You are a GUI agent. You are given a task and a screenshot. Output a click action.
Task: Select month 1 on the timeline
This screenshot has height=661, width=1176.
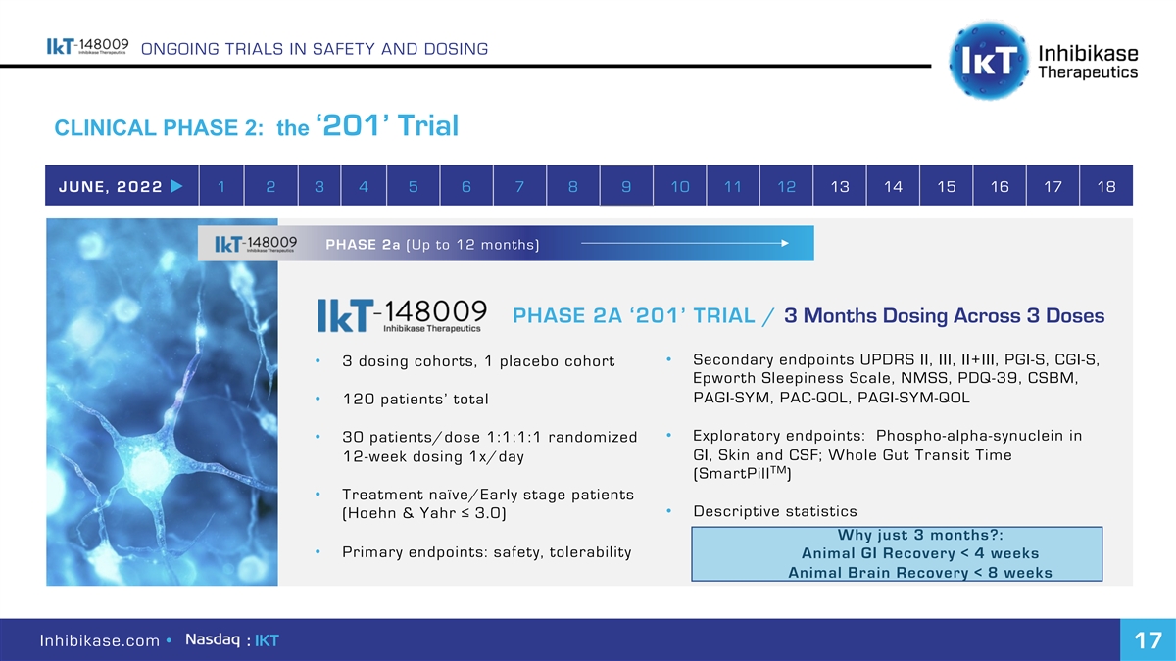[x=222, y=187]
